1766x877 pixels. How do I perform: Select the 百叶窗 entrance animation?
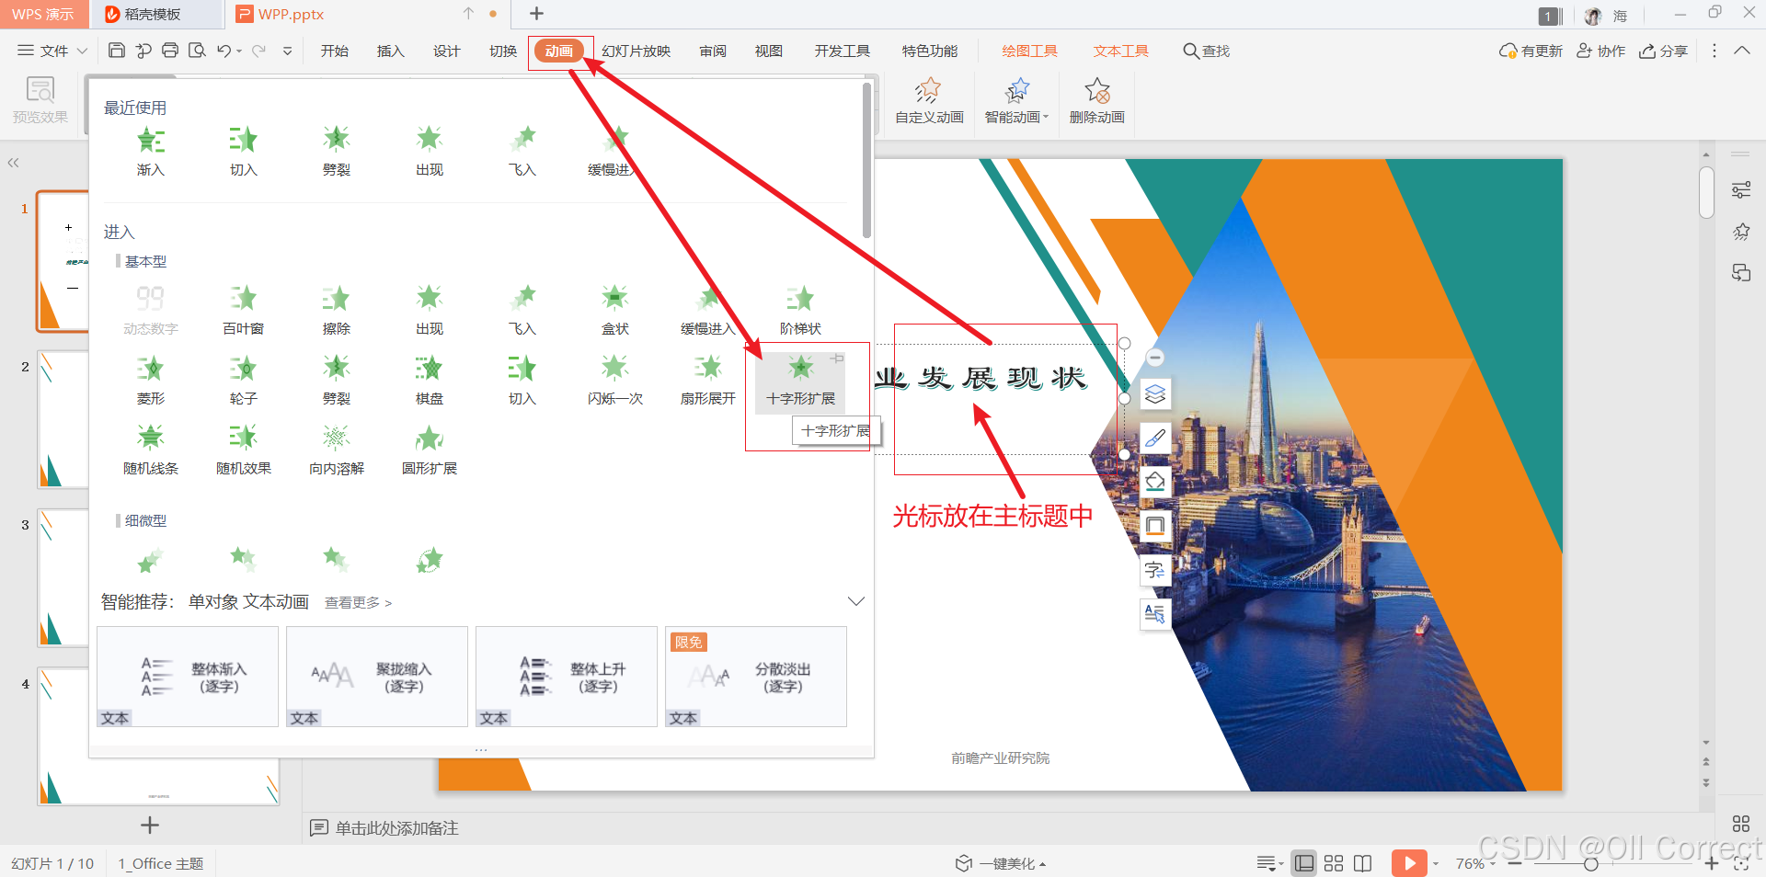243,310
